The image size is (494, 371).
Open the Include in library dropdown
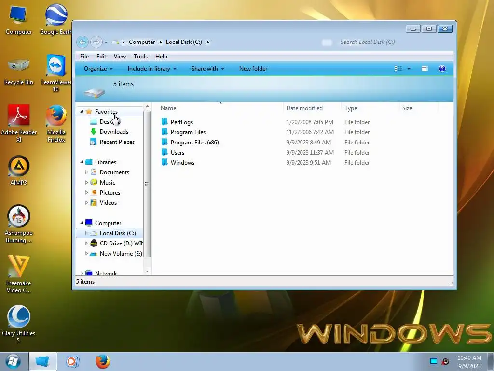click(x=152, y=69)
